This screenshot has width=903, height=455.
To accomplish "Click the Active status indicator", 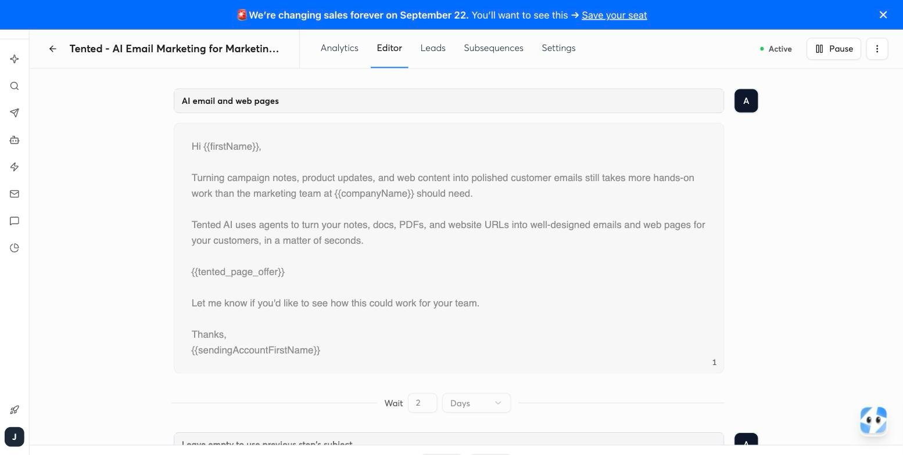I will [776, 49].
